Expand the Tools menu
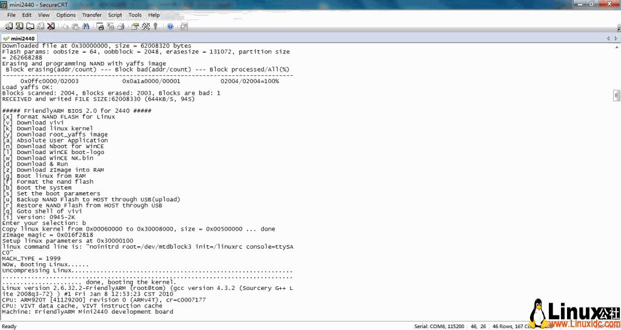Screen dimensions: 621x330 (x=135, y=15)
